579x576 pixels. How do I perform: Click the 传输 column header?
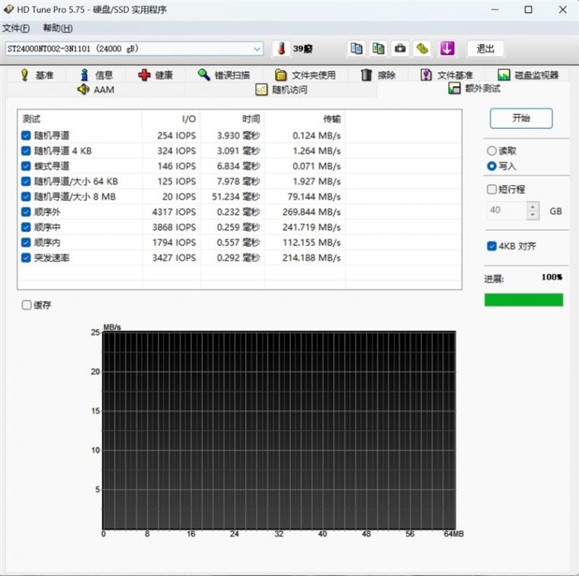click(305, 119)
